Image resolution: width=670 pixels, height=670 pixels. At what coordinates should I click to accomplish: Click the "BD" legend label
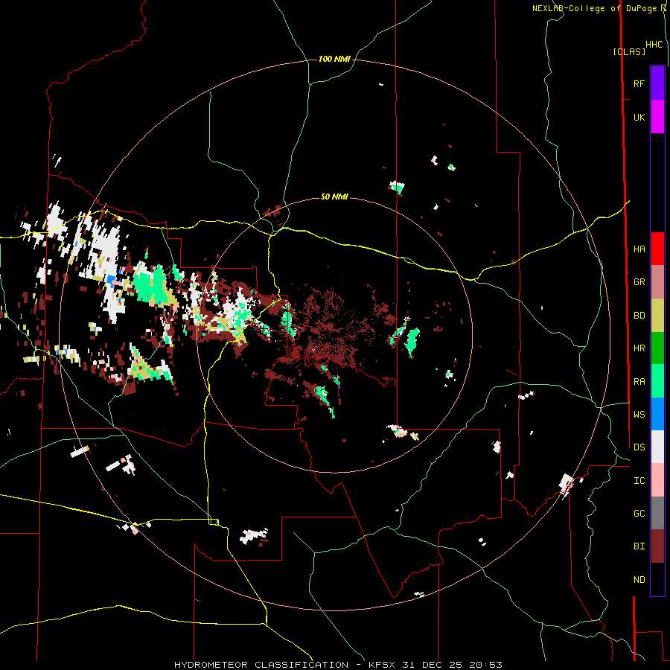pos(639,316)
